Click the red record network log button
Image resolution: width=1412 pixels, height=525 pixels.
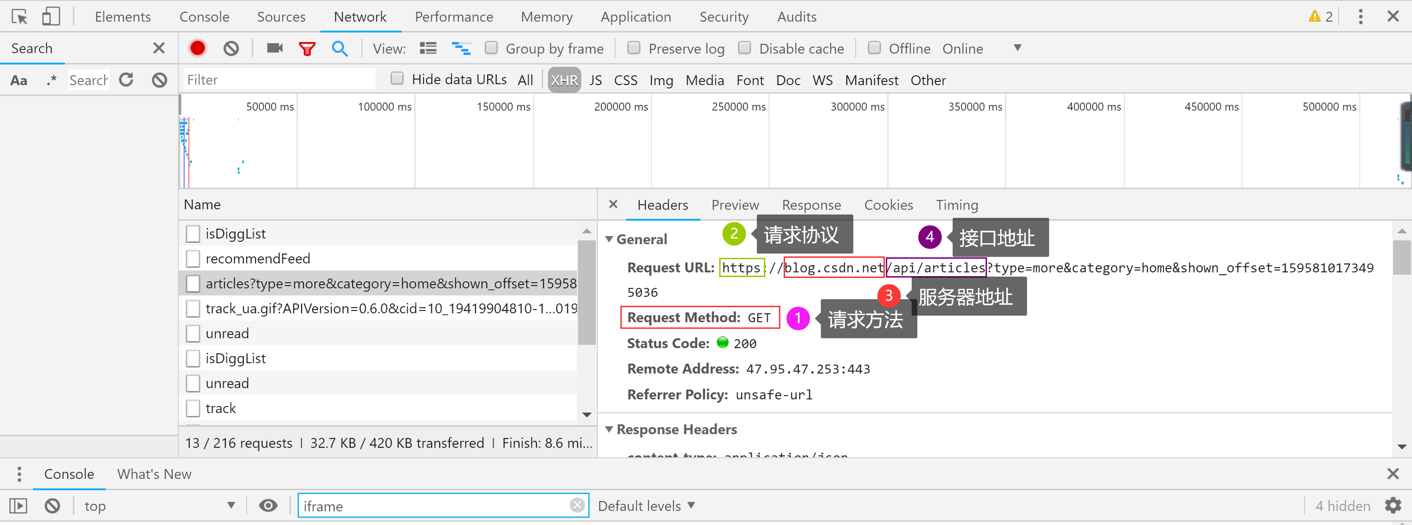pos(197,48)
